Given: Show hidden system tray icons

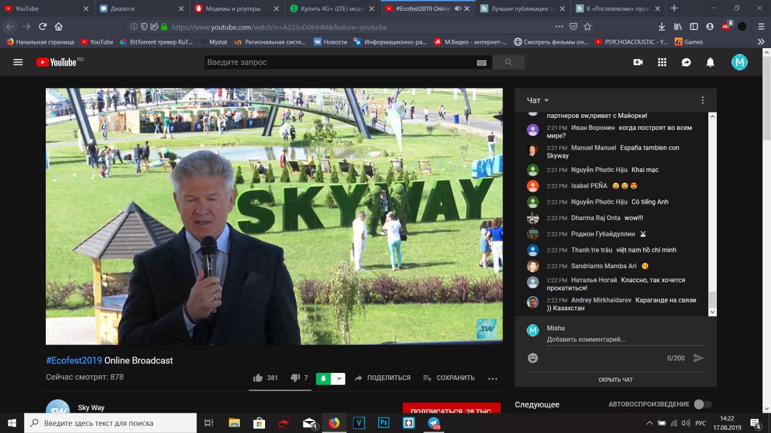Looking at the screenshot, I should pyautogui.click(x=649, y=423).
